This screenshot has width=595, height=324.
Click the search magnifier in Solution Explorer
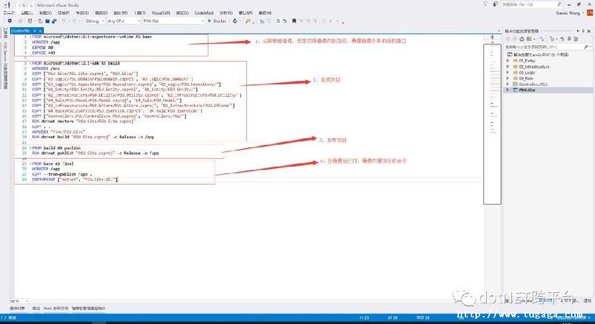[586, 46]
